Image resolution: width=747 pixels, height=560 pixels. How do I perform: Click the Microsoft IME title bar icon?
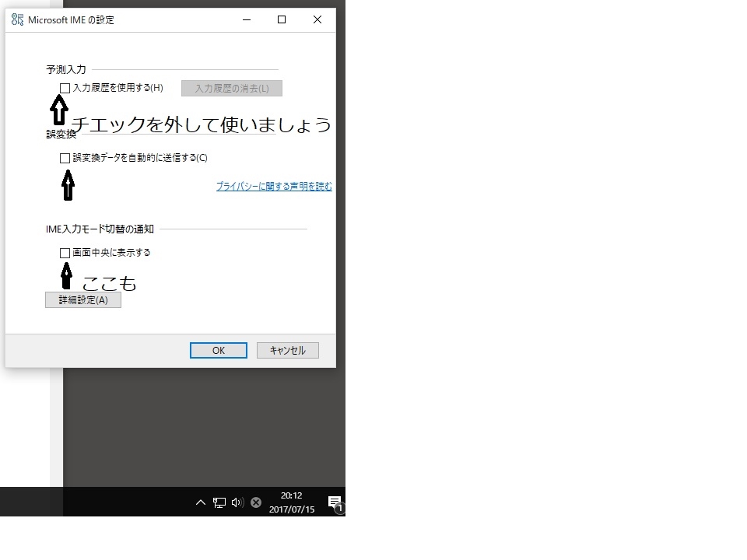(17, 19)
